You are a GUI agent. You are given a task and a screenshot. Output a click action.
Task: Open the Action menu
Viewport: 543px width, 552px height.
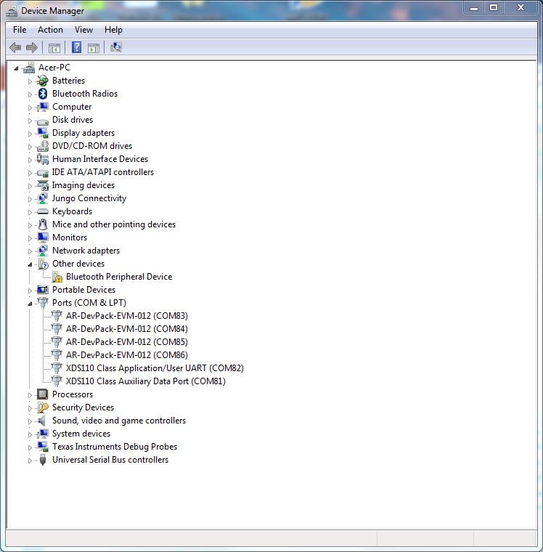click(x=50, y=30)
